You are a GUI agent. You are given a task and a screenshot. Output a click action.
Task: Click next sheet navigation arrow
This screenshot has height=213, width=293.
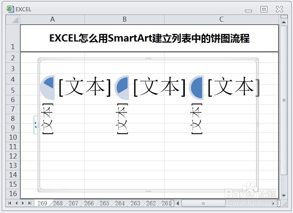(x=23, y=203)
